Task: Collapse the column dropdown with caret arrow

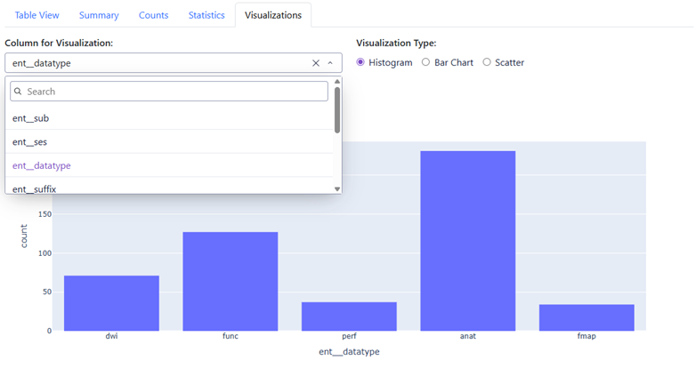Action: pos(330,63)
